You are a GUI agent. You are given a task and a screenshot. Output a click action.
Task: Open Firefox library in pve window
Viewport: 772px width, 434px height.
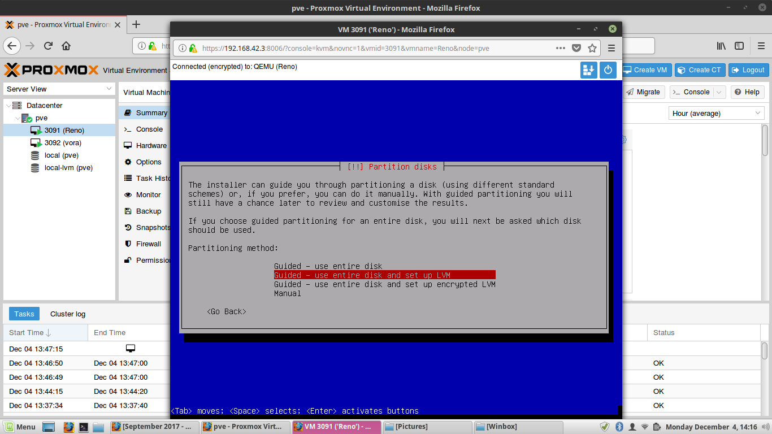coord(721,46)
